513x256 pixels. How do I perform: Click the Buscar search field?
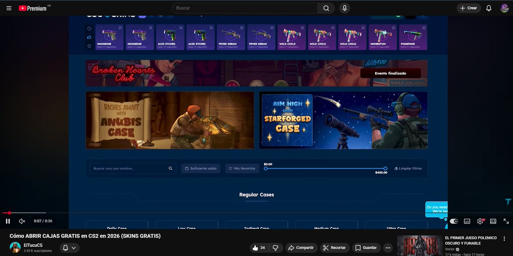coord(245,8)
